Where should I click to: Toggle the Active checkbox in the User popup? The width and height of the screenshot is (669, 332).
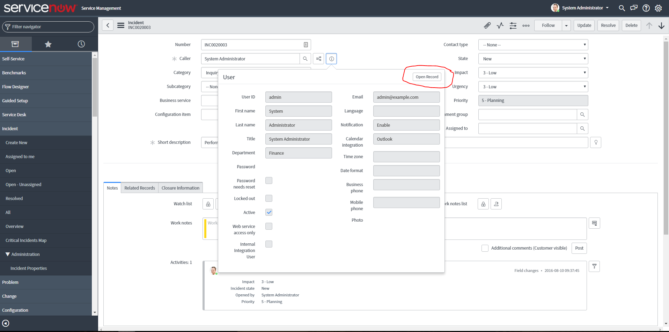click(269, 212)
